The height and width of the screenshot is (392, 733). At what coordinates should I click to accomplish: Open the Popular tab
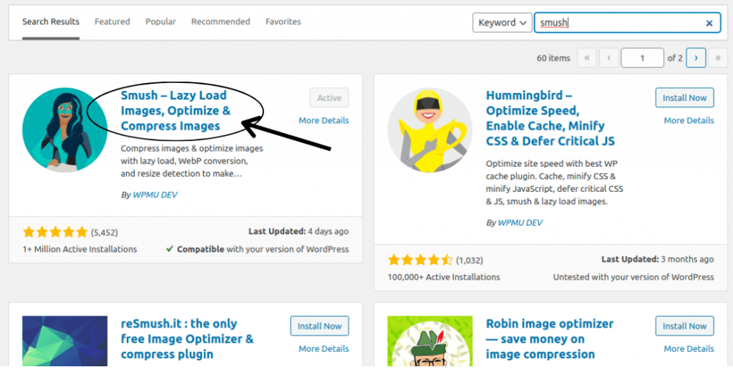click(160, 21)
